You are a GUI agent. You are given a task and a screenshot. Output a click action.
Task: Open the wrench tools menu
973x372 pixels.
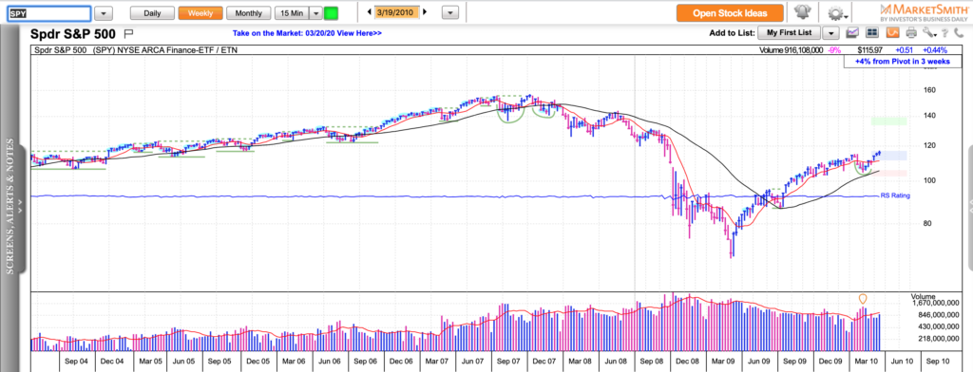(927, 33)
